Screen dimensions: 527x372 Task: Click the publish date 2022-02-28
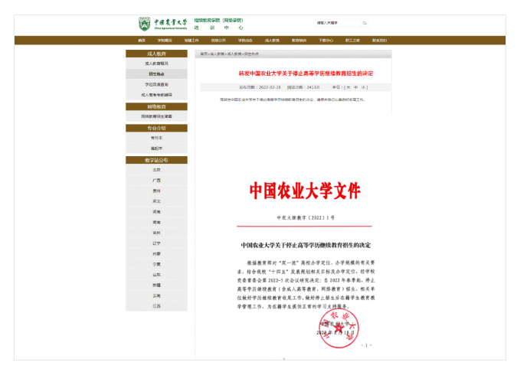pos(270,87)
